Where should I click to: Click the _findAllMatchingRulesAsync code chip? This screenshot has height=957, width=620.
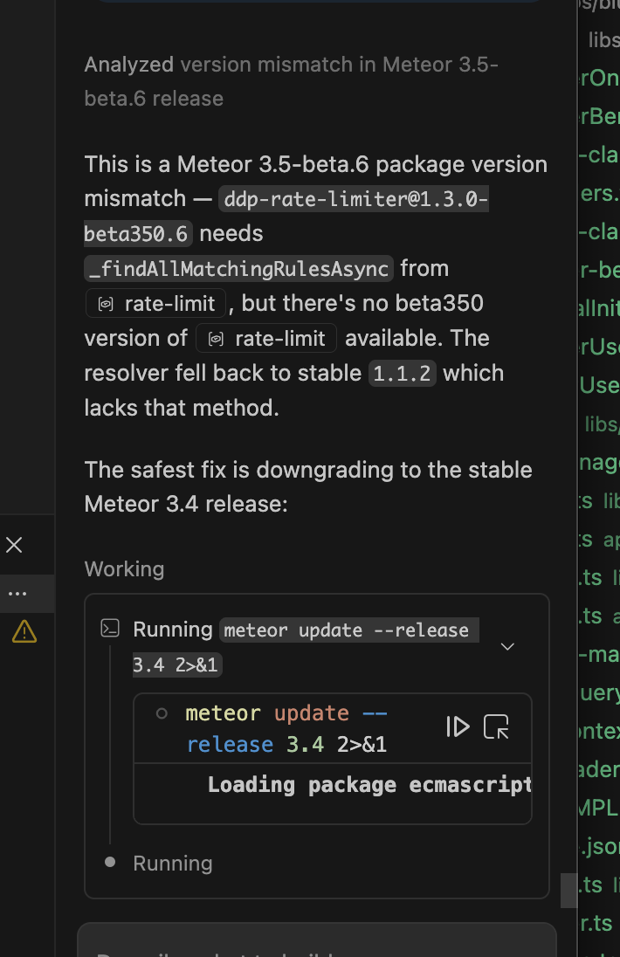pyautogui.click(x=240, y=269)
